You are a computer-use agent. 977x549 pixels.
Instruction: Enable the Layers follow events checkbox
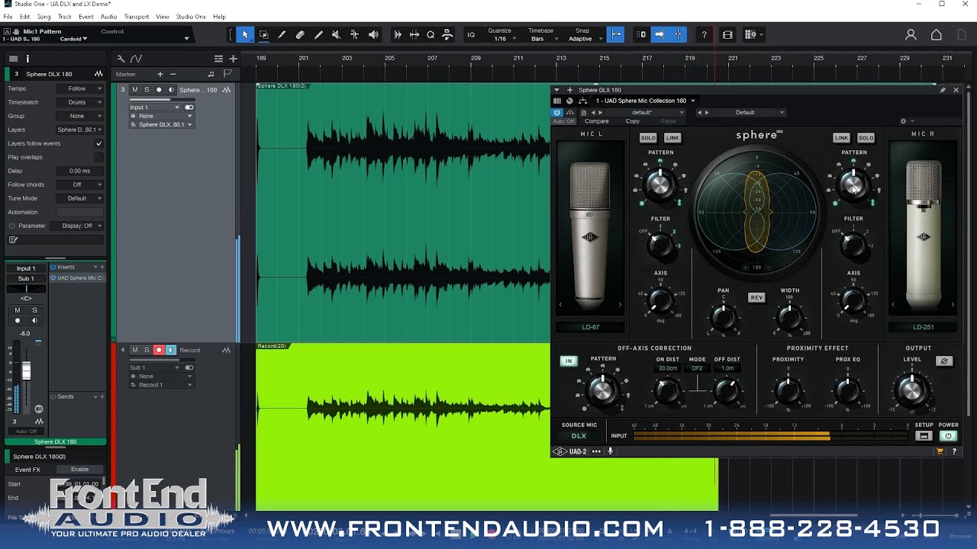click(98, 143)
